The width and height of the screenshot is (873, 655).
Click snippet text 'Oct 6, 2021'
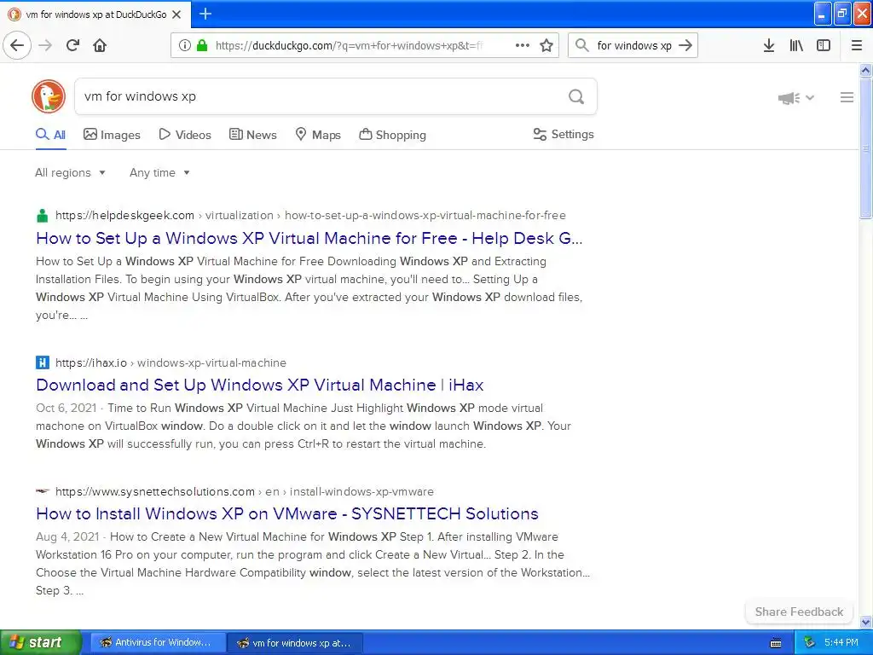click(66, 408)
